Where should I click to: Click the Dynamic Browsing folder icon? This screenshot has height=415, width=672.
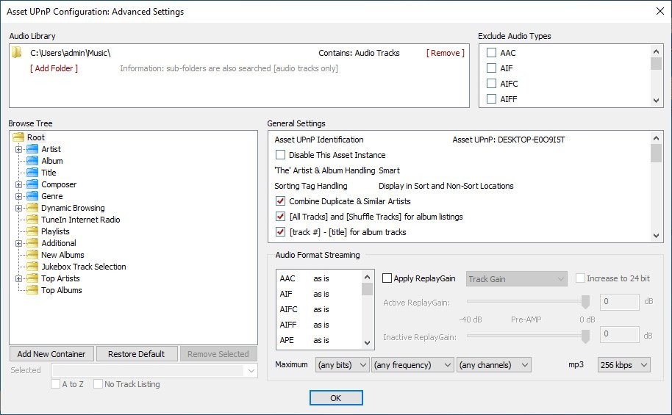[32, 208]
